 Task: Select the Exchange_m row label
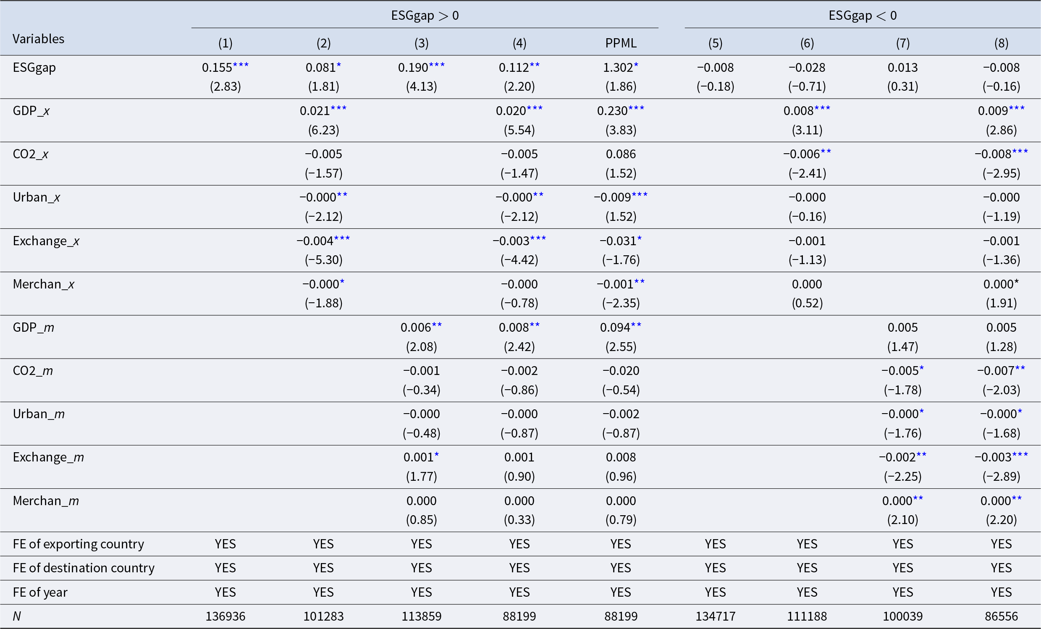tap(48, 457)
